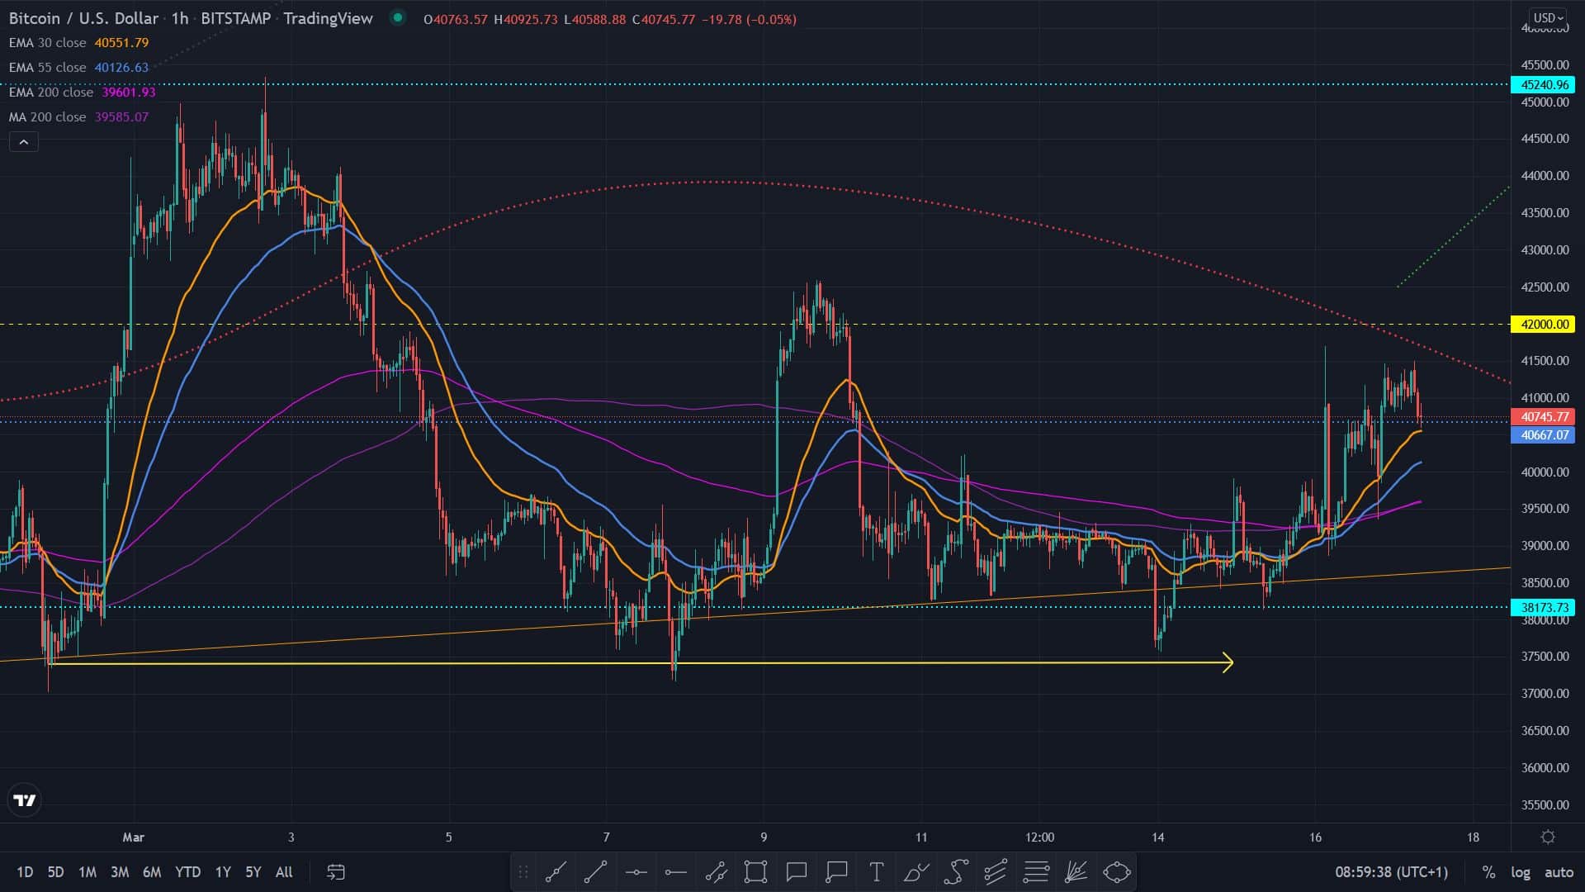Click the 1h interval label
1585x892 pixels.
click(180, 18)
